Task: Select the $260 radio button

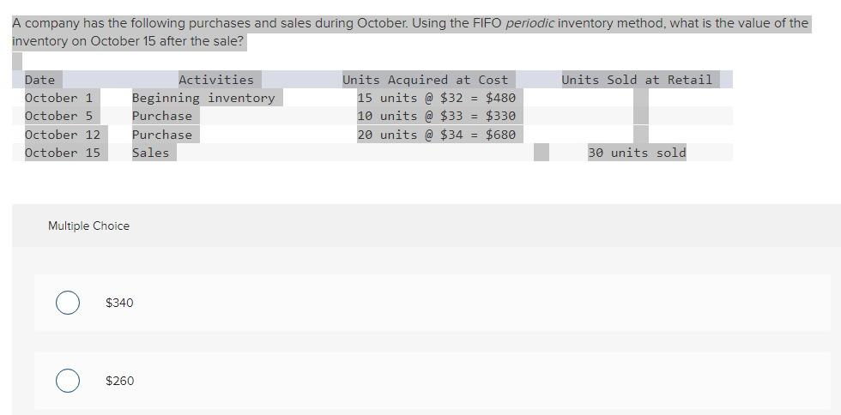Action: pos(68,381)
